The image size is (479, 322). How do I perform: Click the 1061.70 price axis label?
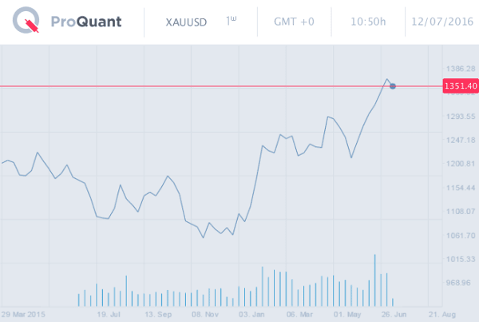point(460,236)
